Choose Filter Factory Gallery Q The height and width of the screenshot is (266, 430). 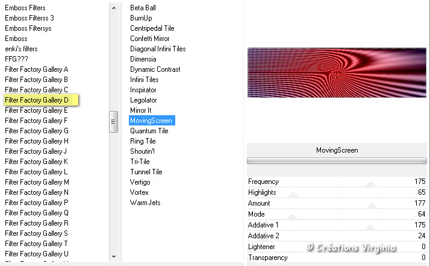click(x=37, y=213)
